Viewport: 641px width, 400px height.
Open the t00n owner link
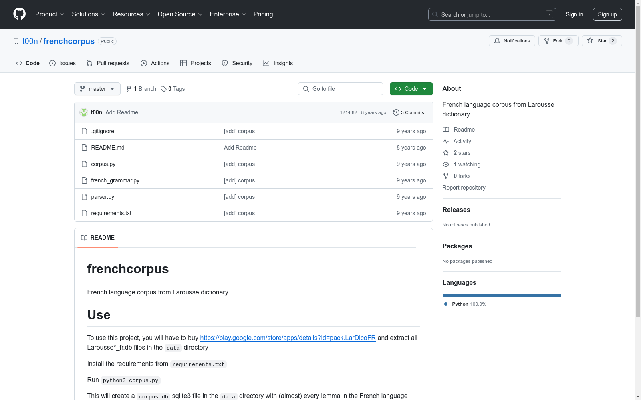30,41
